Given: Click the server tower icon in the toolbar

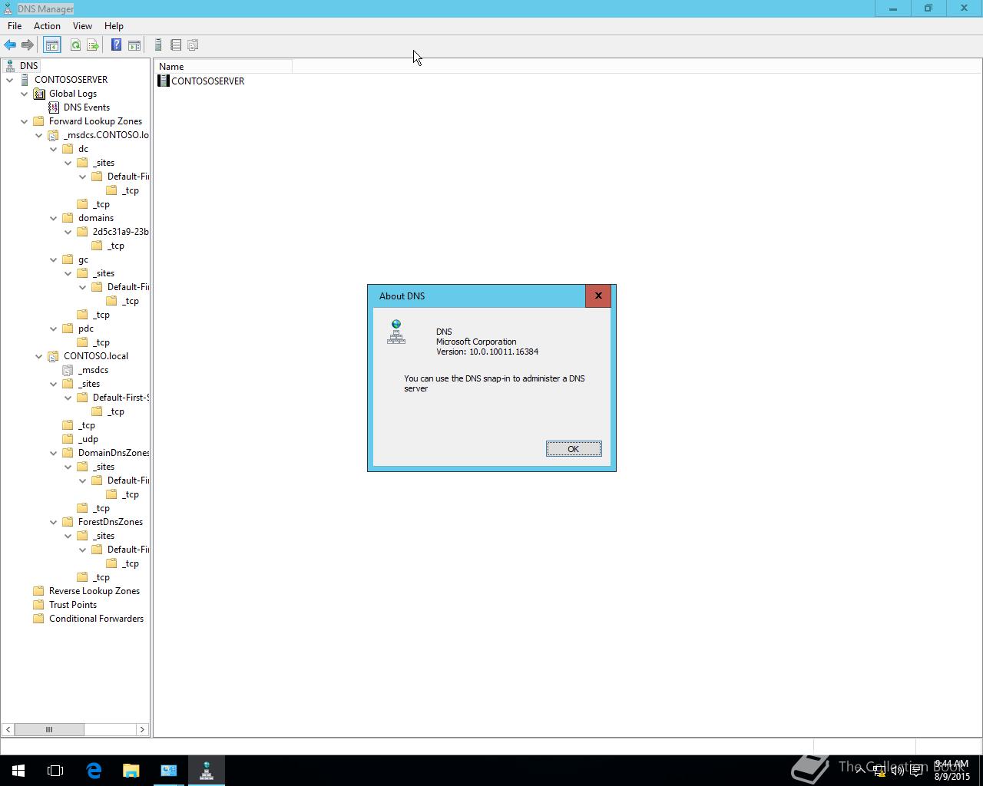Looking at the screenshot, I should 158,45.
